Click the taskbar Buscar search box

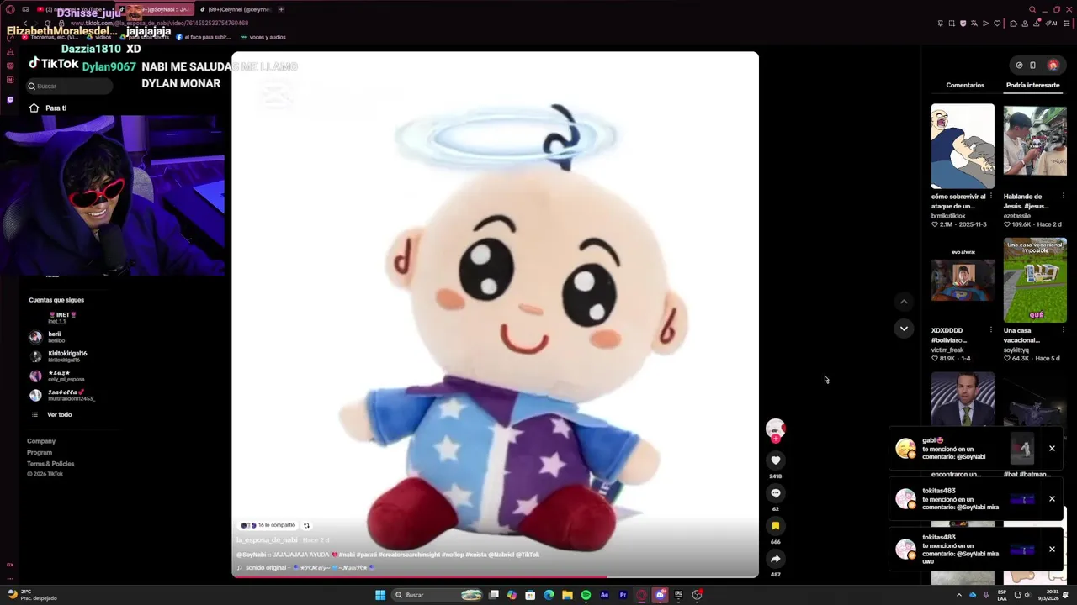pyautogui.click(x=438, y=595)
